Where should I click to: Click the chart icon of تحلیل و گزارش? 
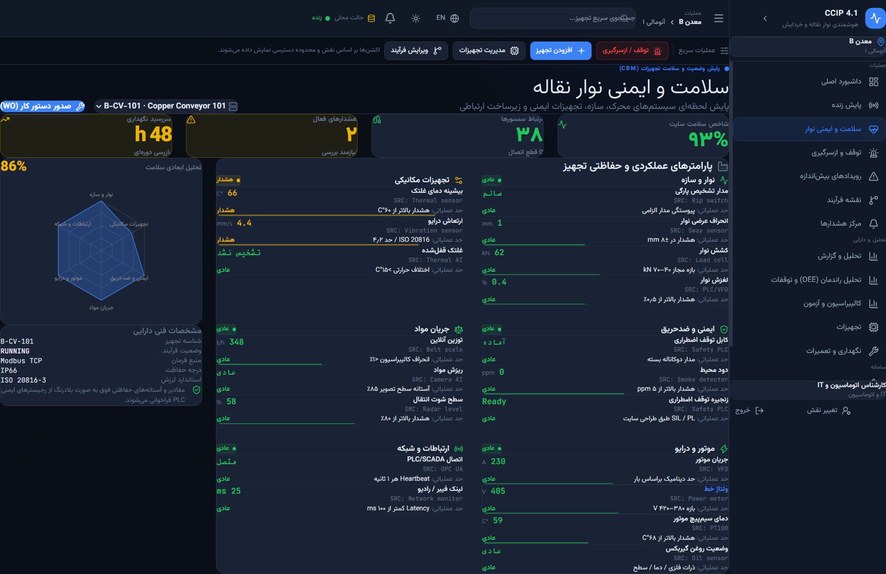874,256
